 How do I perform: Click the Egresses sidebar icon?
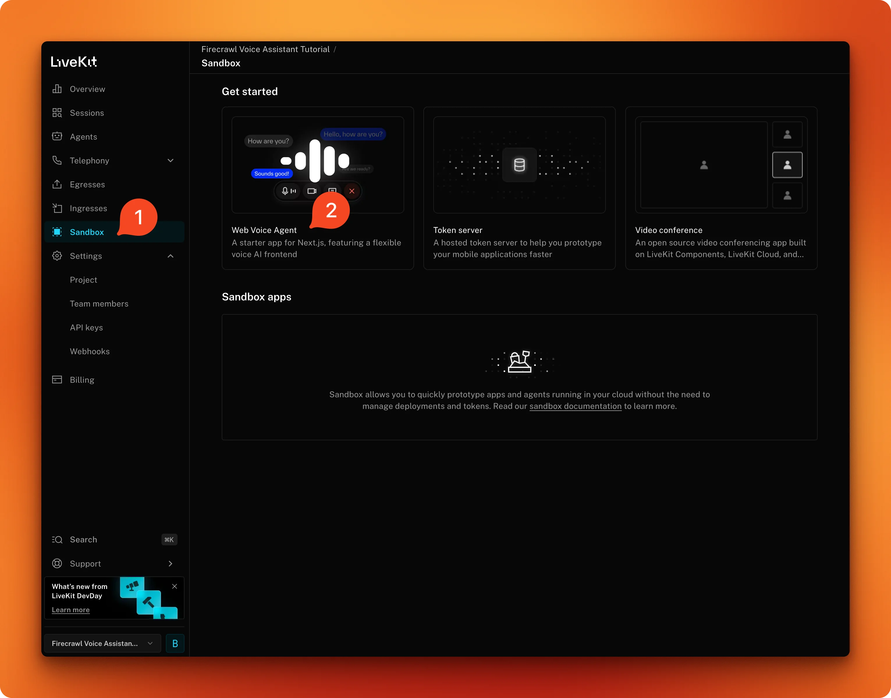click(x=57, y=184)
